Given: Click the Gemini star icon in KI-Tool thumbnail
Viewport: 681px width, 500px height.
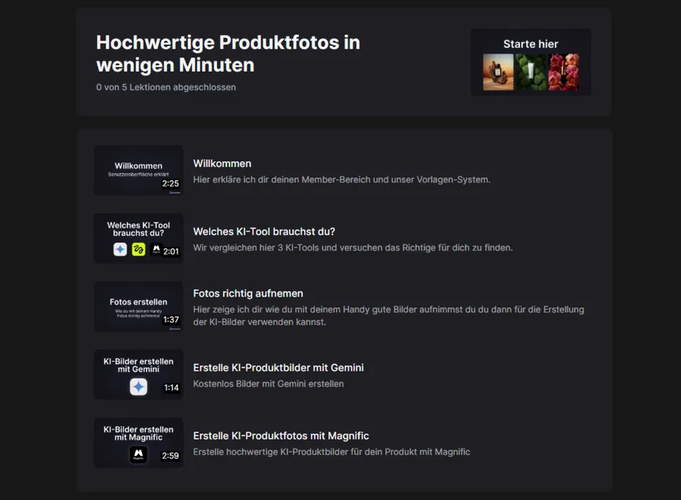Looking at the screenshot, I should pyautogui.click(x=120, y=249).
